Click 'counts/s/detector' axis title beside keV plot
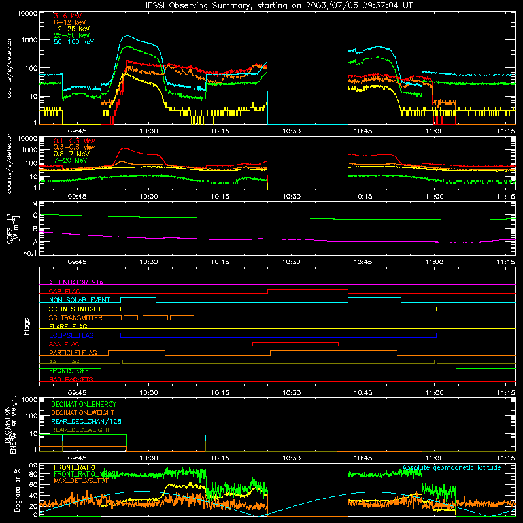 [9, 68]
